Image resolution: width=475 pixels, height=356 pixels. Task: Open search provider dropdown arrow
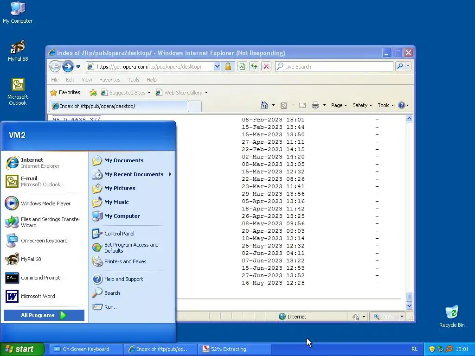[x=408, y=66]
